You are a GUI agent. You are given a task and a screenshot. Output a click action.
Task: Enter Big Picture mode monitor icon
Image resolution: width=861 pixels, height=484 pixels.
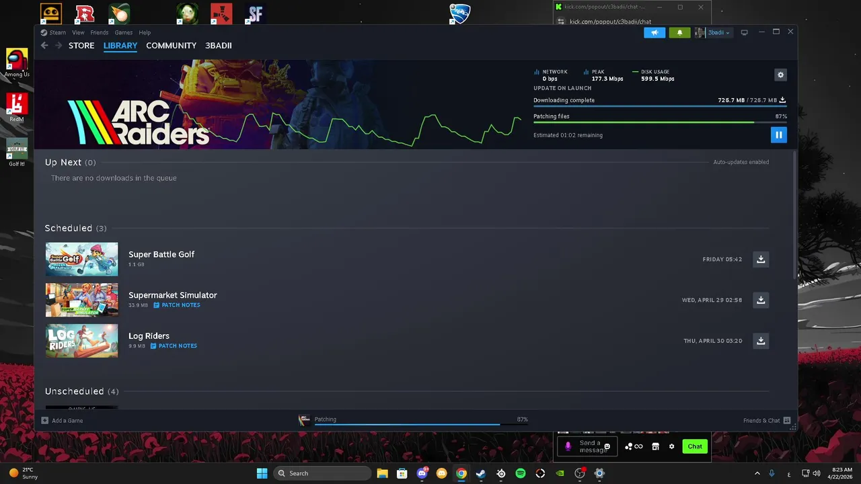tap(744, 32)
